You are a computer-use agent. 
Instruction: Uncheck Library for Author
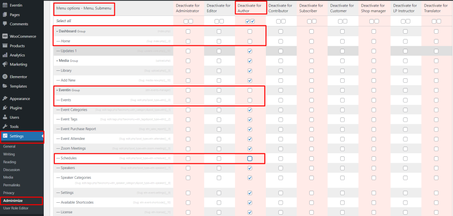coord(250,70)
